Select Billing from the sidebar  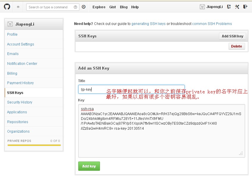12,73
